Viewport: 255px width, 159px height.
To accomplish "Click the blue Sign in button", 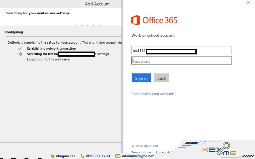I will tap(141, 78).
